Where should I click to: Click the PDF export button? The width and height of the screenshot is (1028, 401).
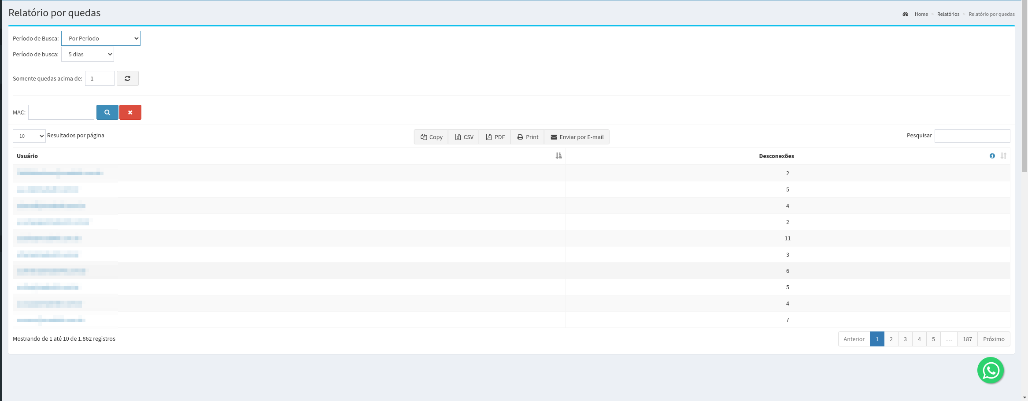point(495,137)
